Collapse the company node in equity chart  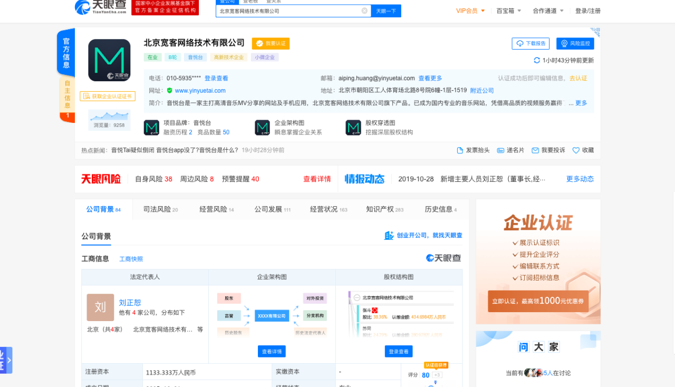357,298
